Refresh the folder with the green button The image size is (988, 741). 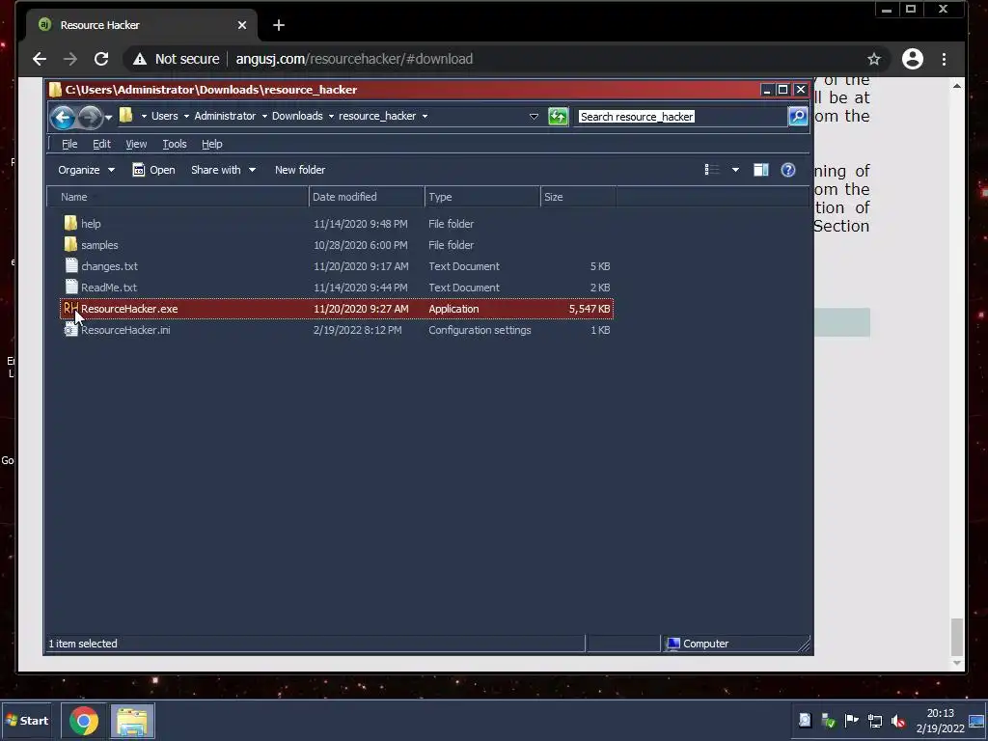[559, 117]
